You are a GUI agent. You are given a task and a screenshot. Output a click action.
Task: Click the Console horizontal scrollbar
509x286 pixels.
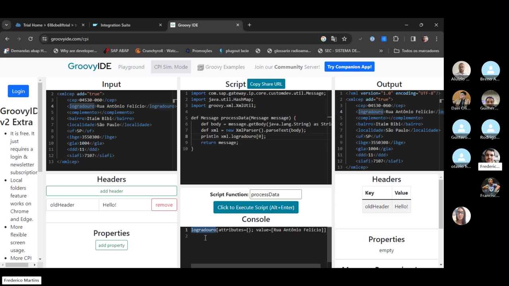tap(256, 266)
